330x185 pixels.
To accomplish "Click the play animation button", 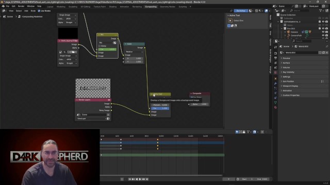I will click(140, 179).
